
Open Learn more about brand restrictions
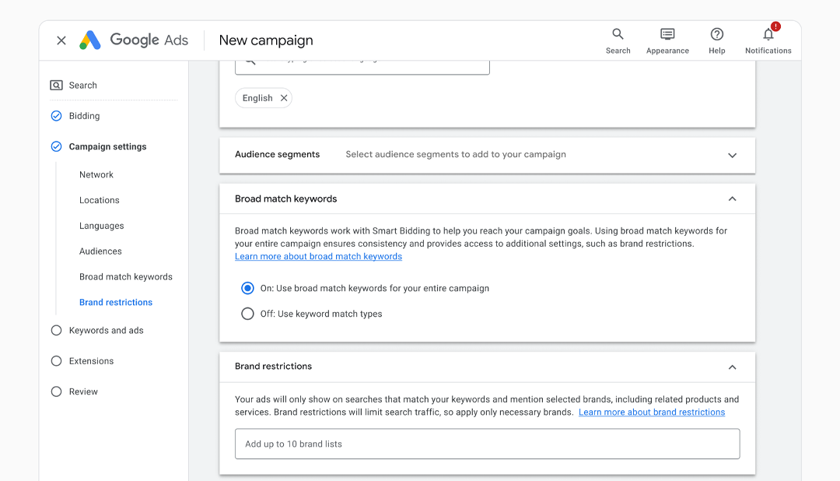pyautogui.click(x=652, y=412)
